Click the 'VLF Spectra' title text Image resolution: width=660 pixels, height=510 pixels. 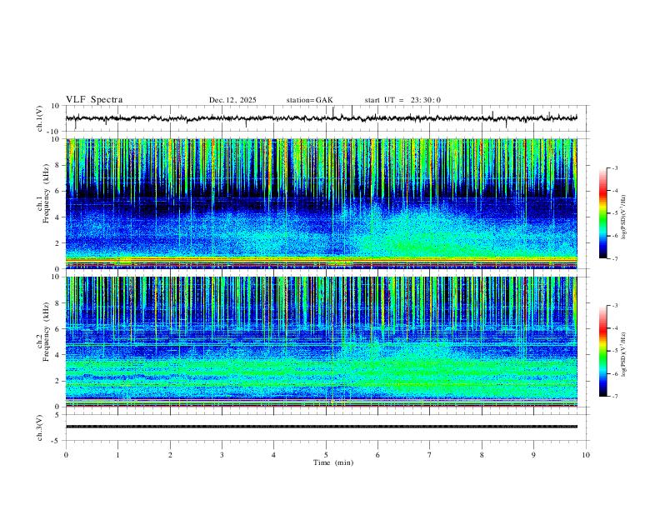[94, 100]
